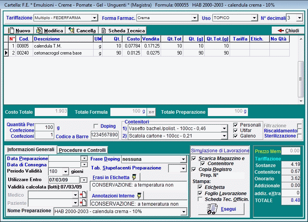308x222 pixels.
Task: Click table scrollbar up arrow
Action: [x=301, y=39]
